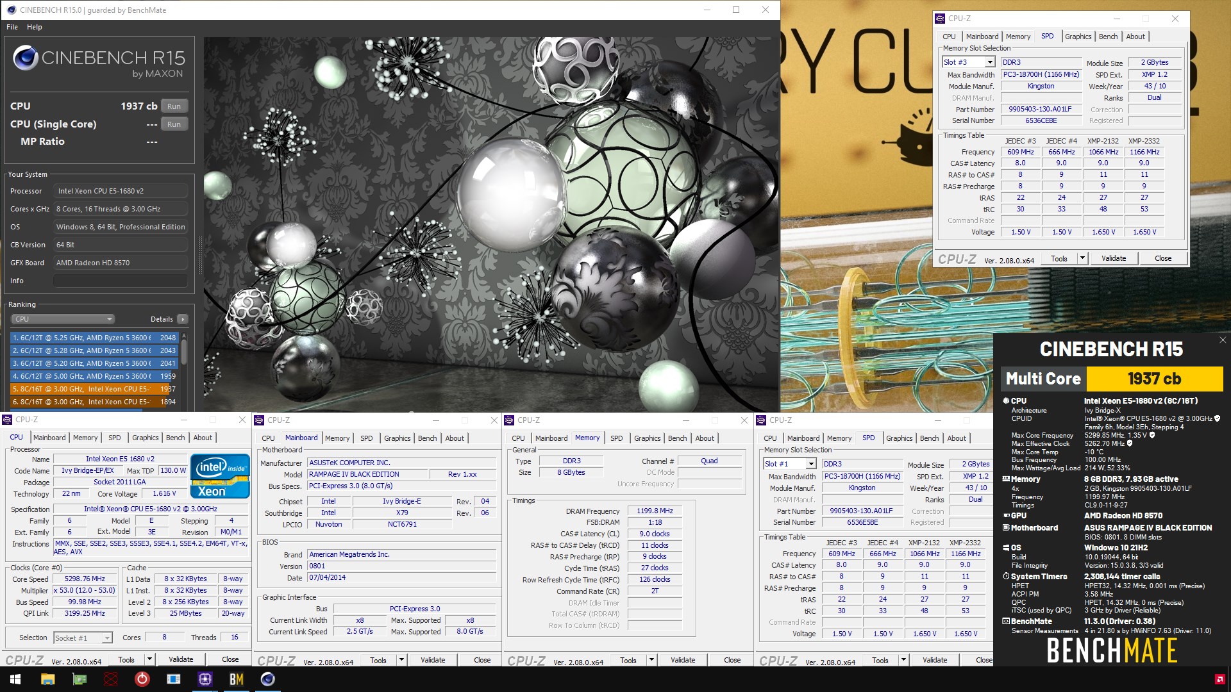Click the Cinebench Info input field
1231x692 pixels.
[121, 281]
